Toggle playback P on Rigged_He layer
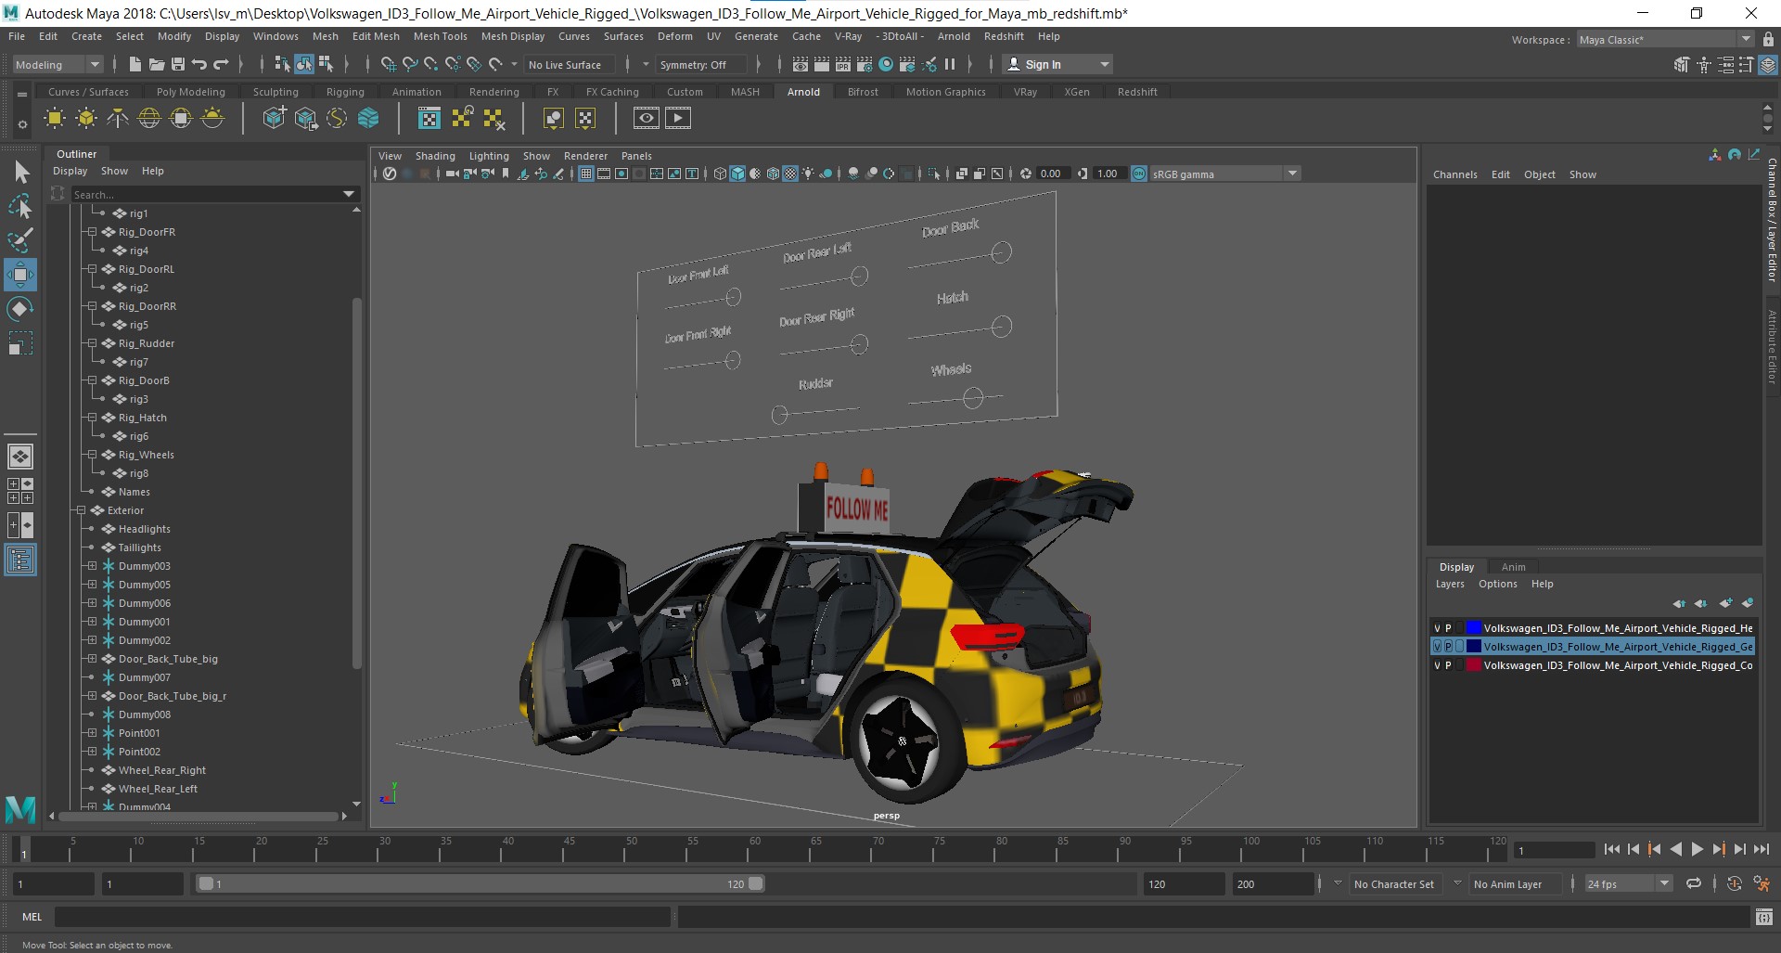 click(x=1448, y=628)
